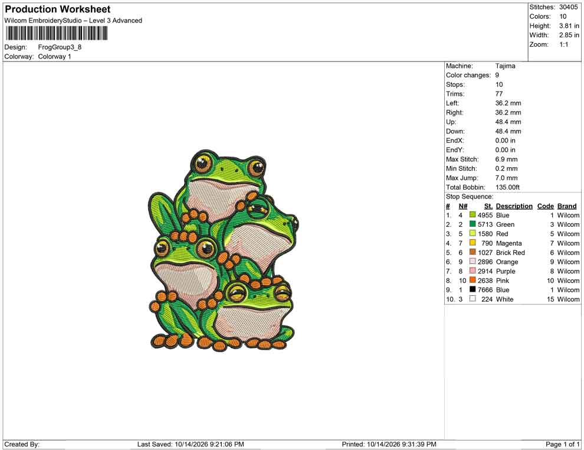584x450 pixels.
Task: Select the trims count 77
Action: tap(499, 94)
